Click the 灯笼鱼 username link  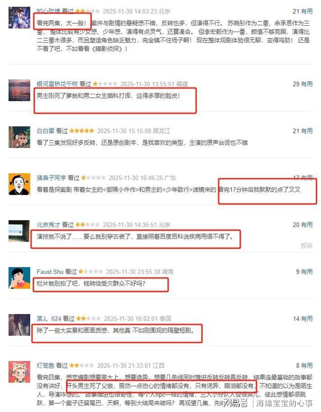(45, 365)
